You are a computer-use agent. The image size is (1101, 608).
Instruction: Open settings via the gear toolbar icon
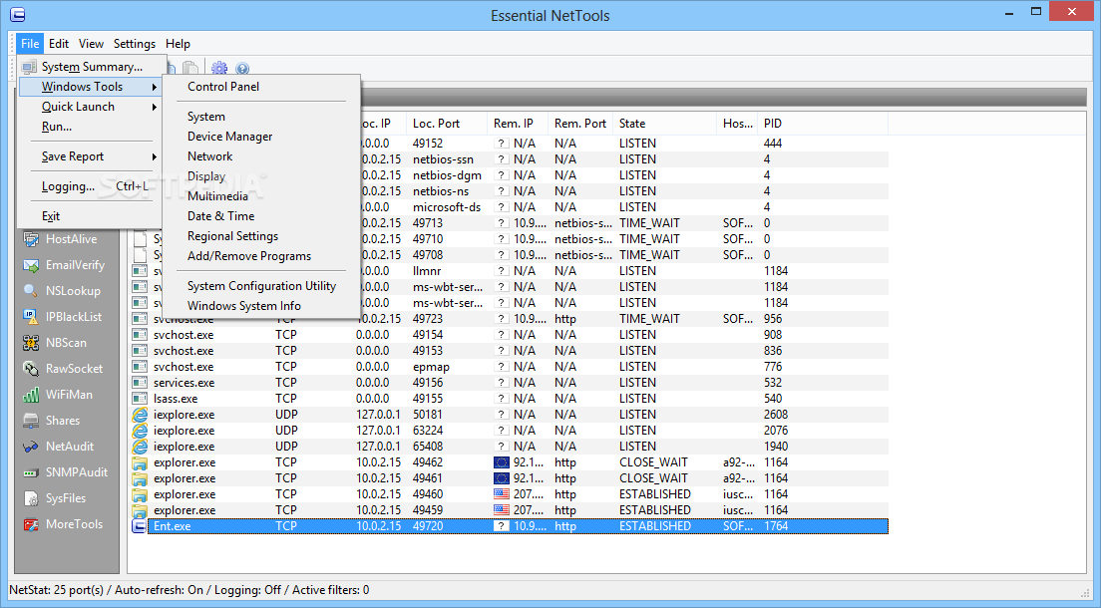(219, 68)
